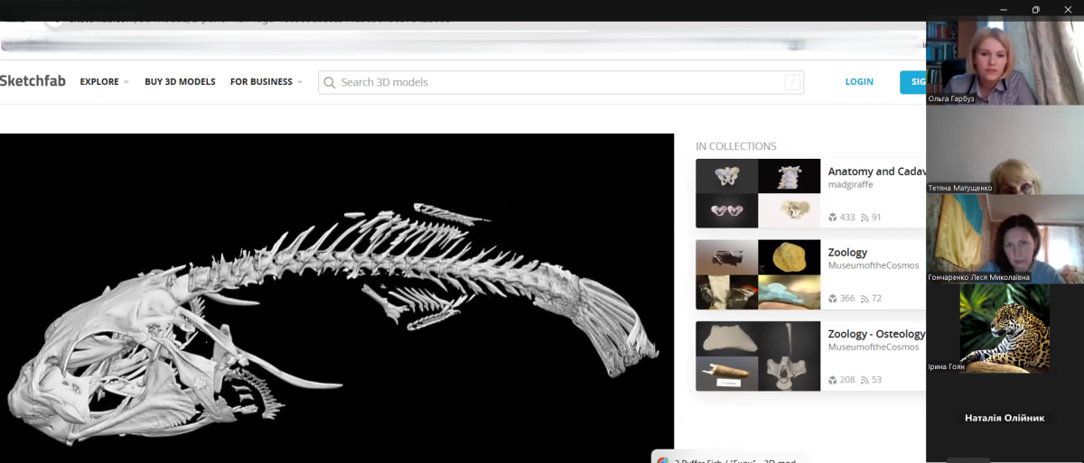
Task: Expand the Explore dropdown menu
Action: (104, 82)
